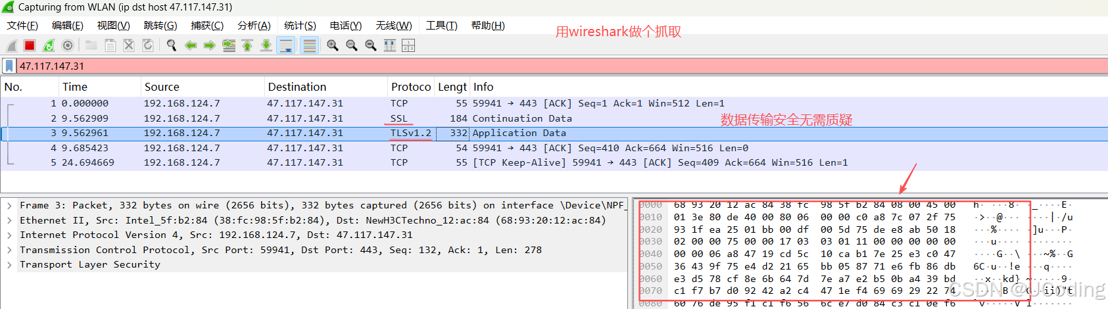Click resize columns to fit content icon

[x=390, y=45]
